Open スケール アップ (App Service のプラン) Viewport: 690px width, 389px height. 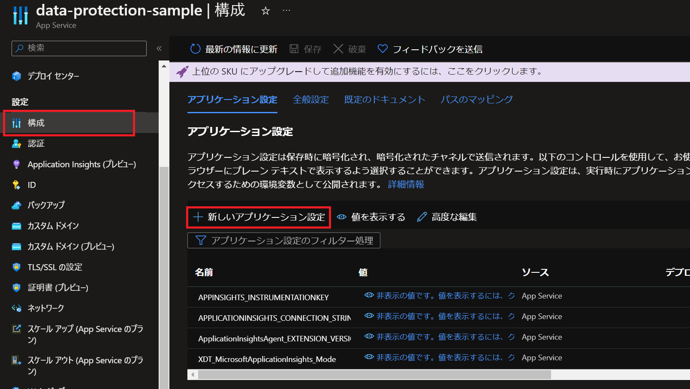point(85,334)
